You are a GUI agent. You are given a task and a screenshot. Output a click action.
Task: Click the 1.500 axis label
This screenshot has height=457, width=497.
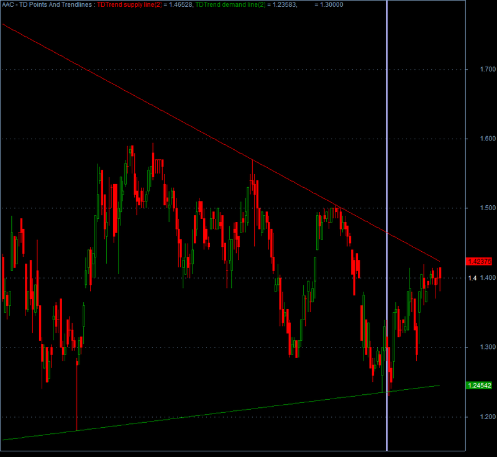(488, 208)
